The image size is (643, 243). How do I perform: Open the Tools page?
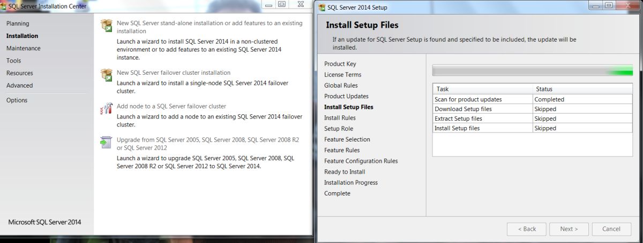13,60
